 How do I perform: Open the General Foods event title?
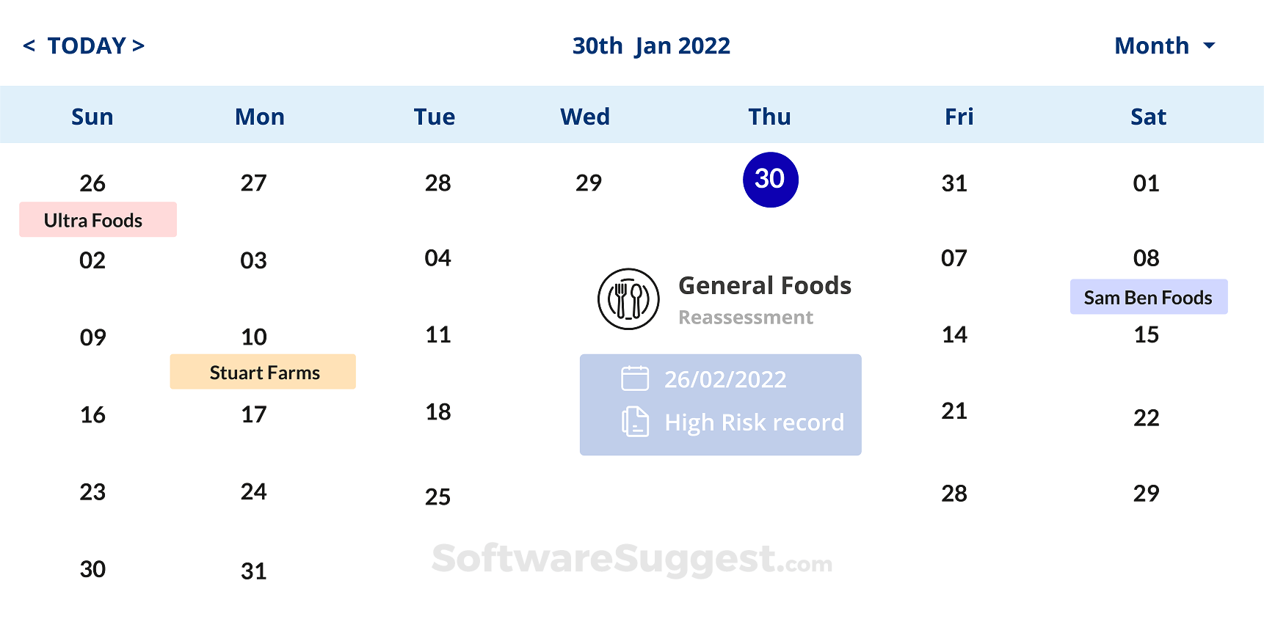[x=764, y=285]
